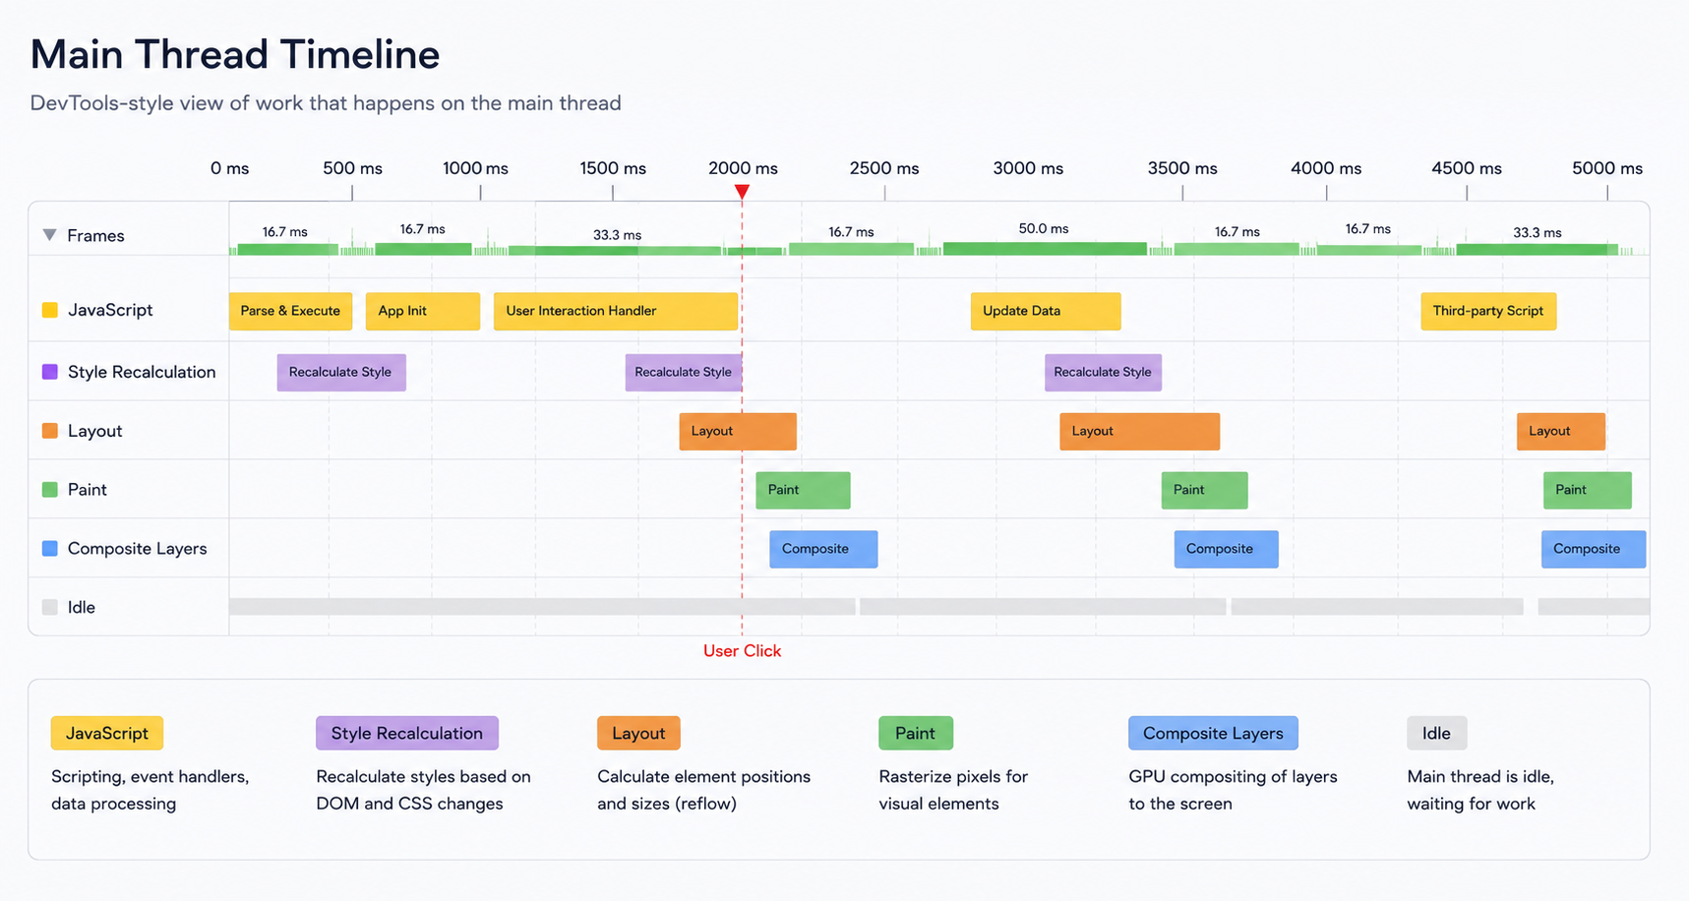Image resolution: width=1689 pixels, height=901 pixels.
Task: Click the last Layout block near 5000 ms
Action: click(1561, 432)
